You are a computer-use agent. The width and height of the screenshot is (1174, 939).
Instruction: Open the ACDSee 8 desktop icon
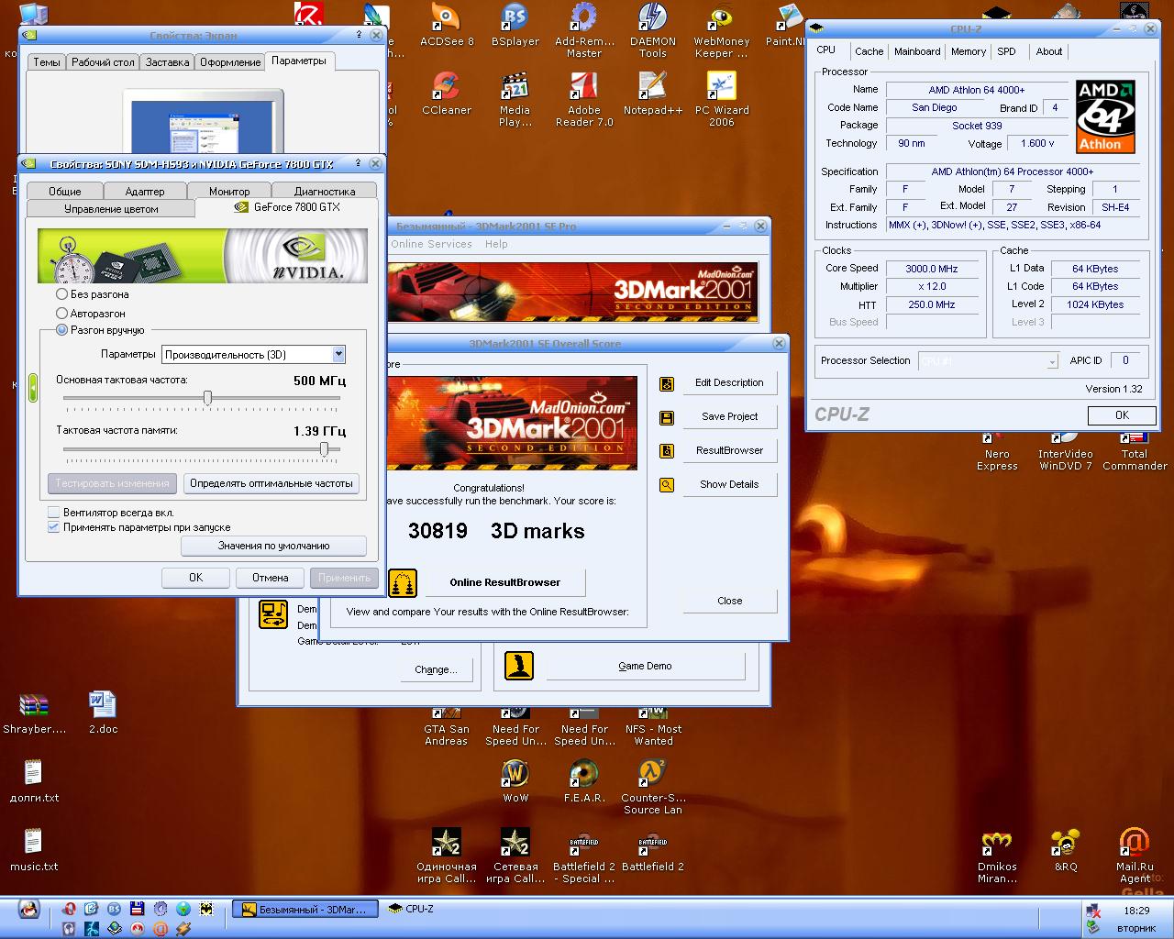[447, 26]
